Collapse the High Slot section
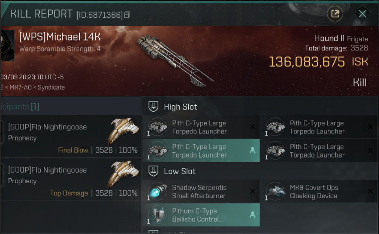Viewport: 379px width, 234px height. click(x=180, y=107)
